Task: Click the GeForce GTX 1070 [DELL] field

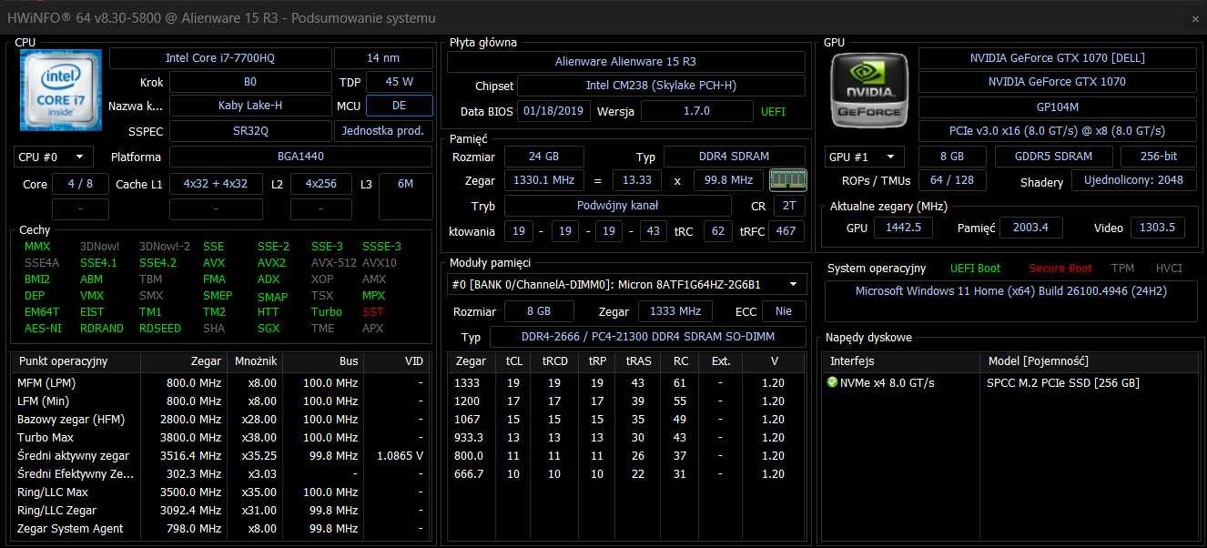Action: (x=1058, y=58)
